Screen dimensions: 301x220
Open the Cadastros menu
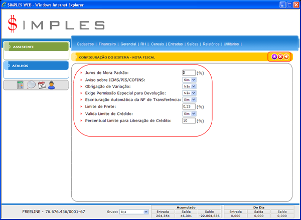click(85, 44)
